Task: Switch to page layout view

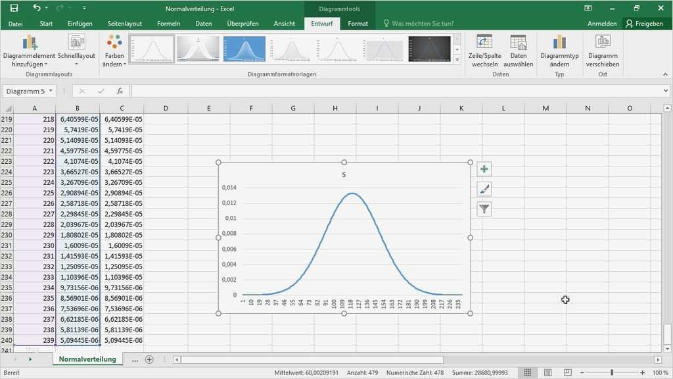Action: click(547, 373)
